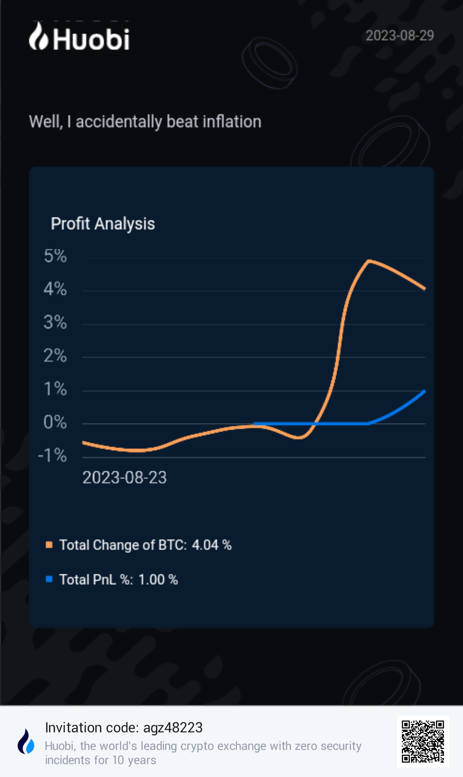Click the 2023-08-23 x-axis date label
Image resolution: width=463 pixels, height=777 pixels.
(124, 477)
